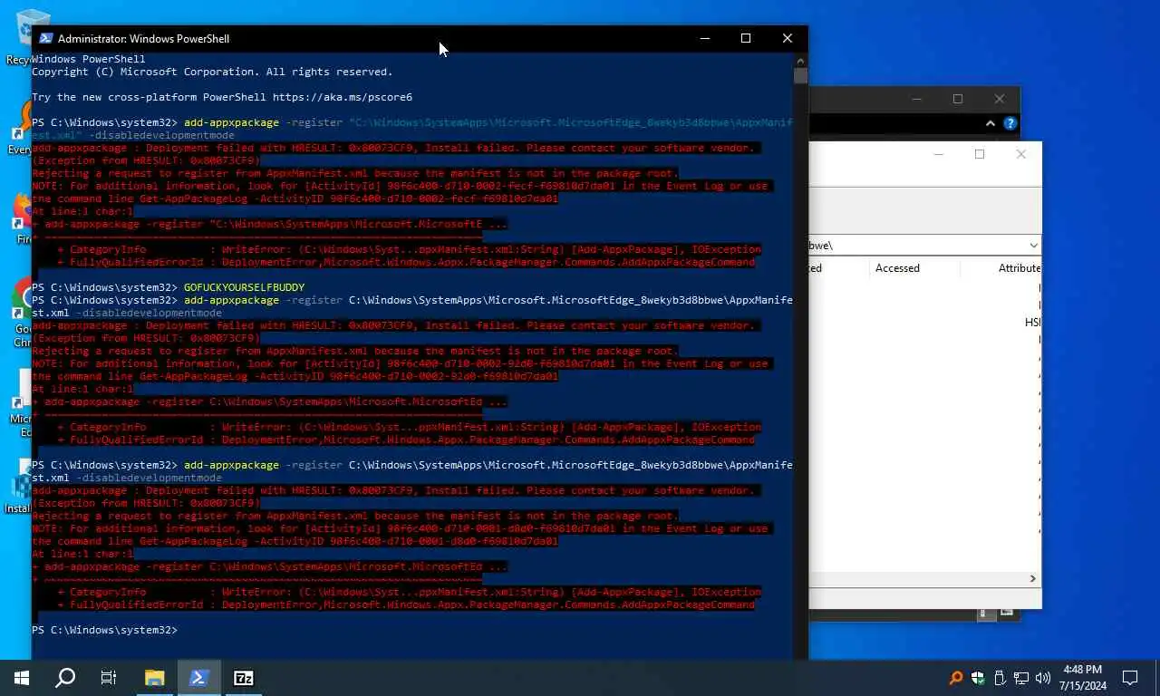Expand the 7-Zip address path dropdown
Screen dimensions: 1160x696
1033,246
